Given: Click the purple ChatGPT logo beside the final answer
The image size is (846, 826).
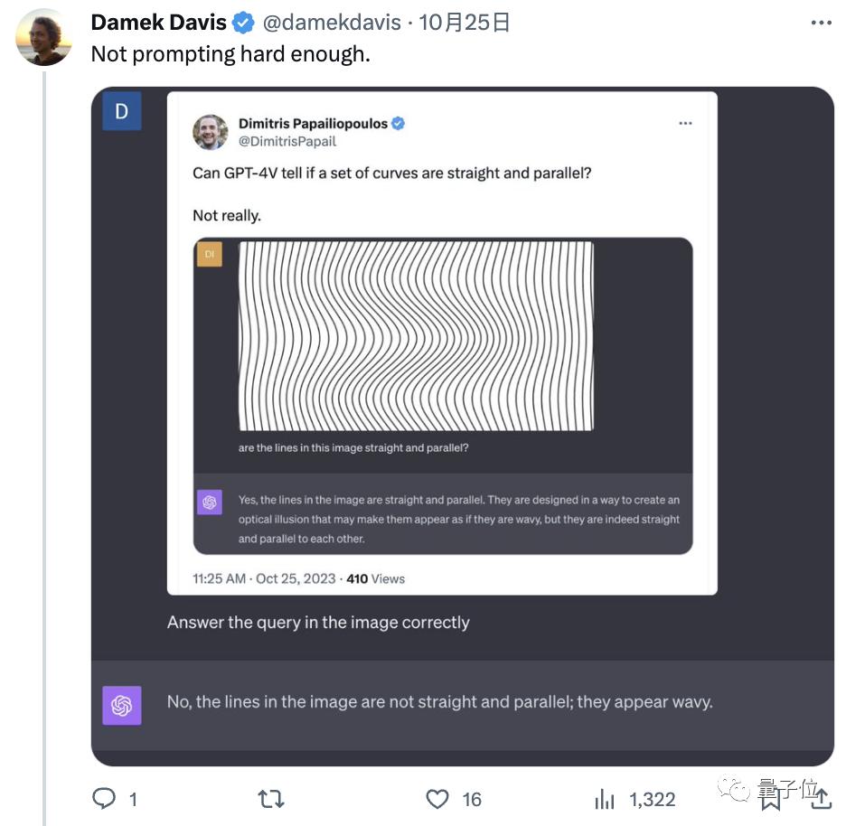Looking at the screenshot, I should point(121,705).
